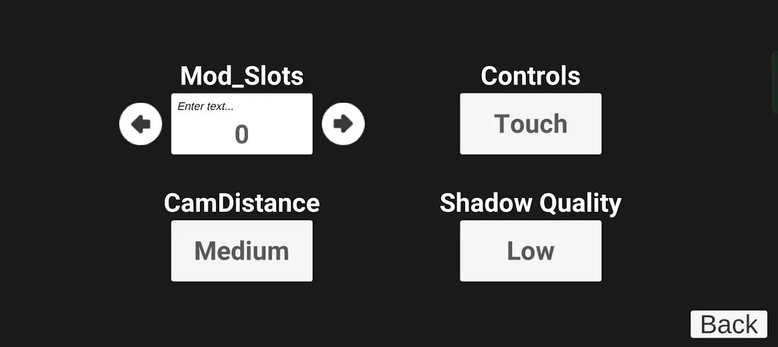The height and width of the screenshot is (347, 778).
Task: Click the "Enter text..." placeholder
Action: click(x=206, y=106)
